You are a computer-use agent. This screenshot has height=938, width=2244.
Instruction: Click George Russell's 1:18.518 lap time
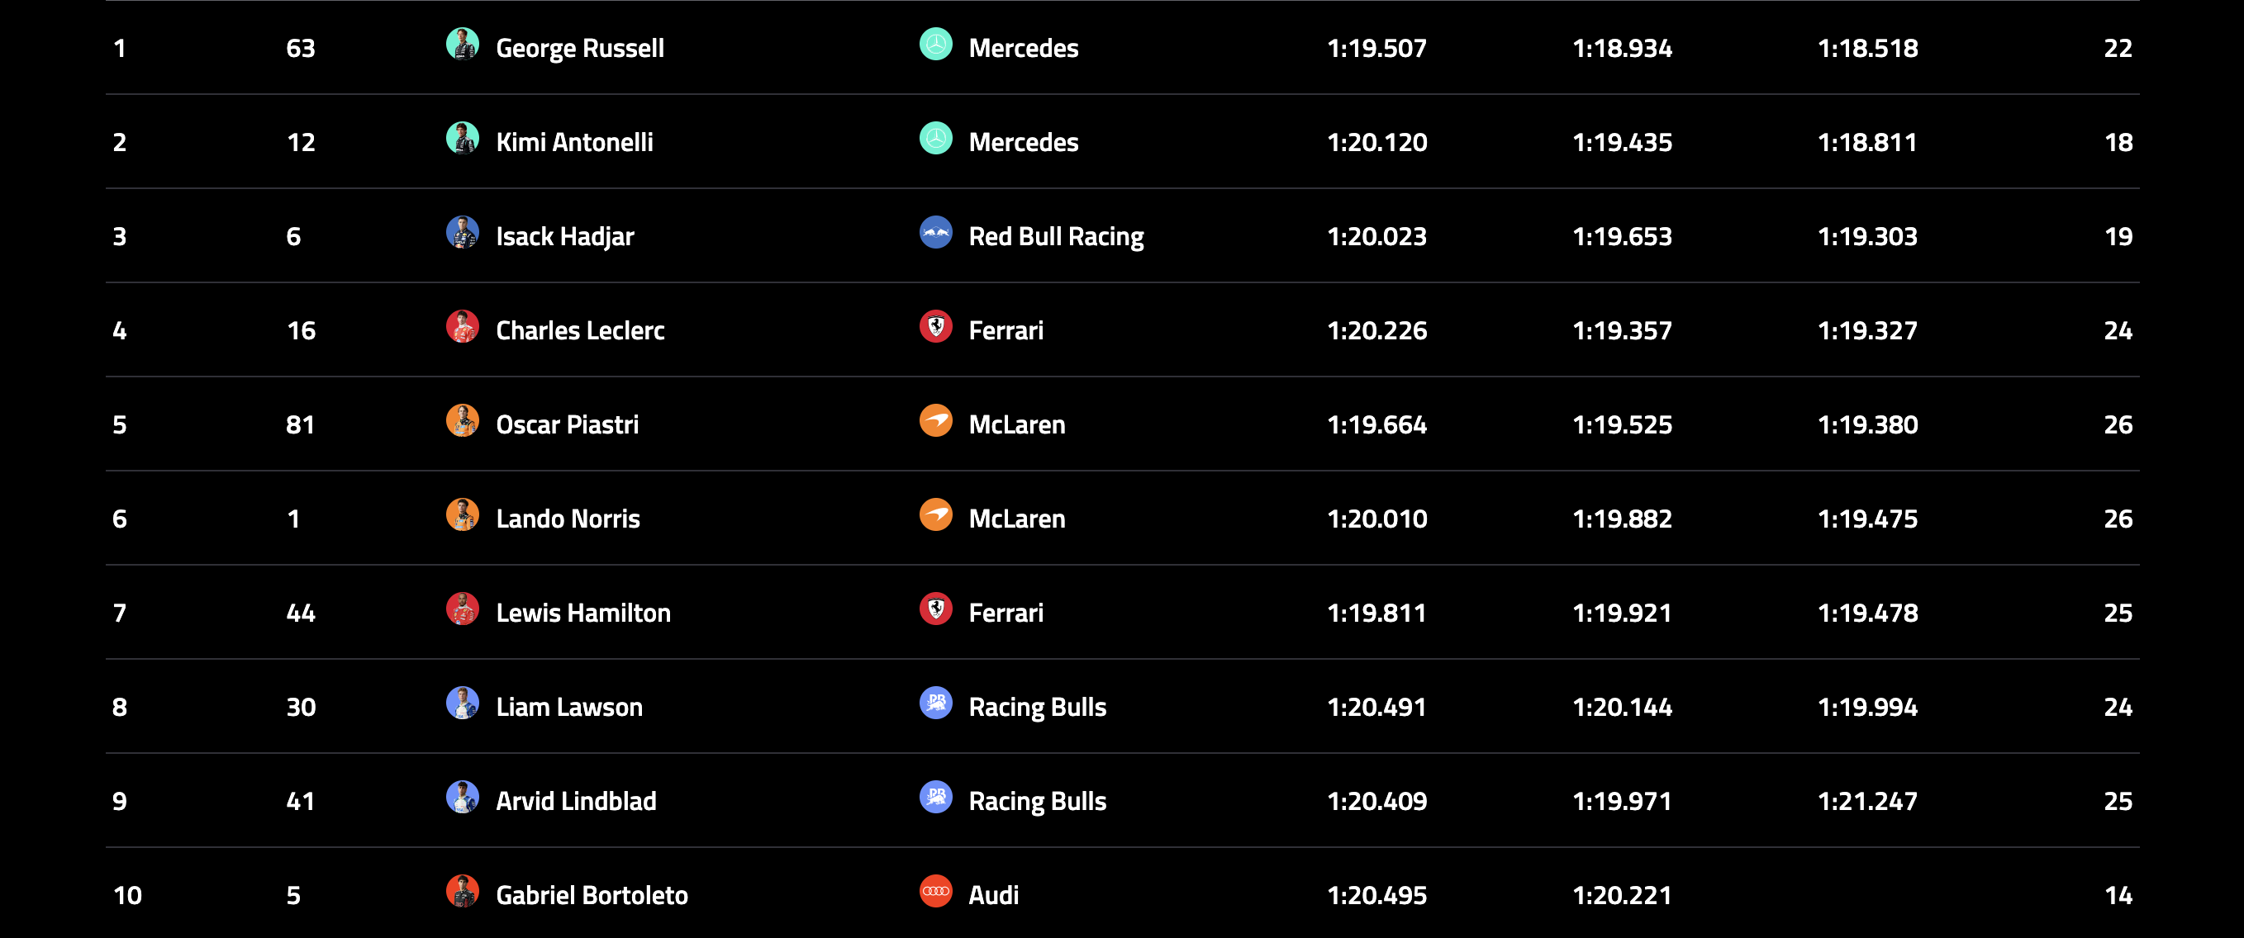[x=1866, y=48]
